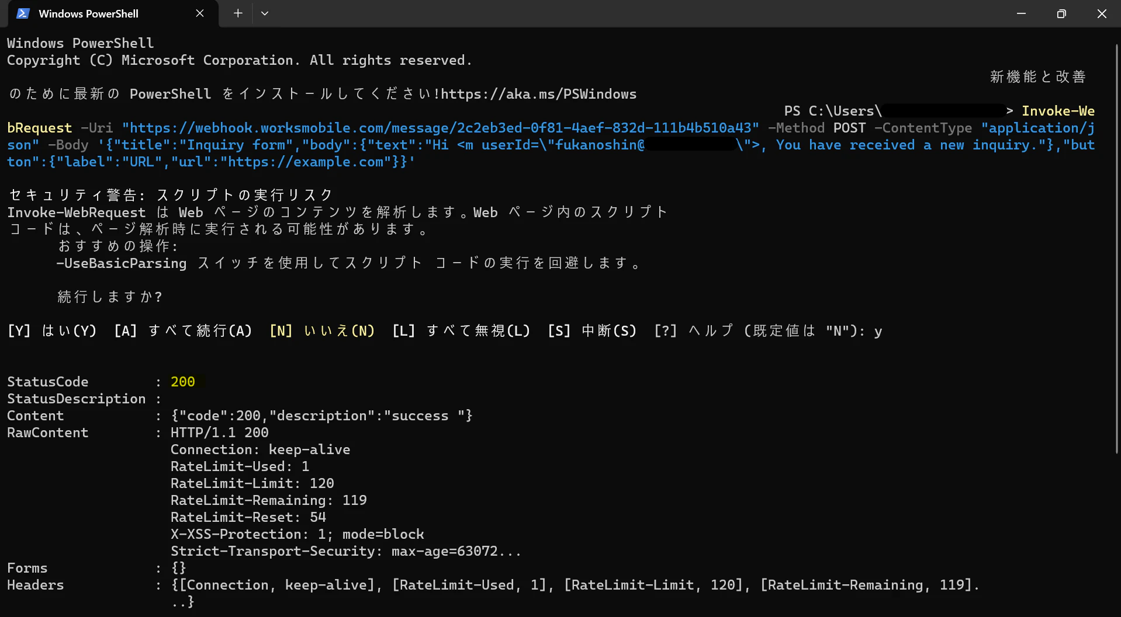Click the X-XSS-Protection header line

point(297,534)
